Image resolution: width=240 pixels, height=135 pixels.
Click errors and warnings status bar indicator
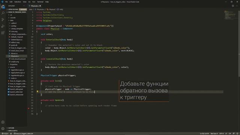point(5,133)
